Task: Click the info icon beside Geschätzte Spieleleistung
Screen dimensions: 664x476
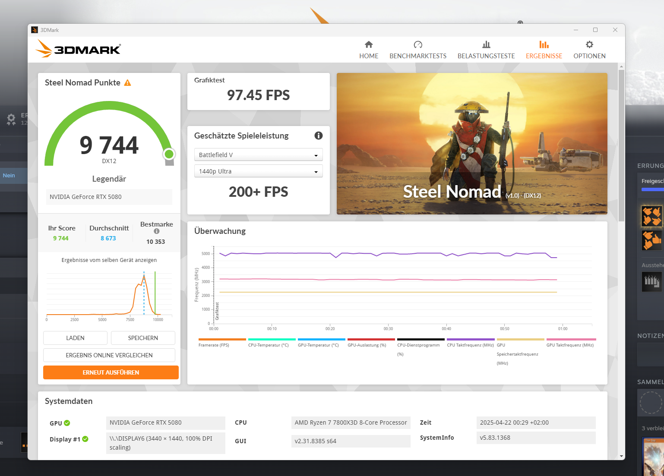Action: tap(319, 136)
